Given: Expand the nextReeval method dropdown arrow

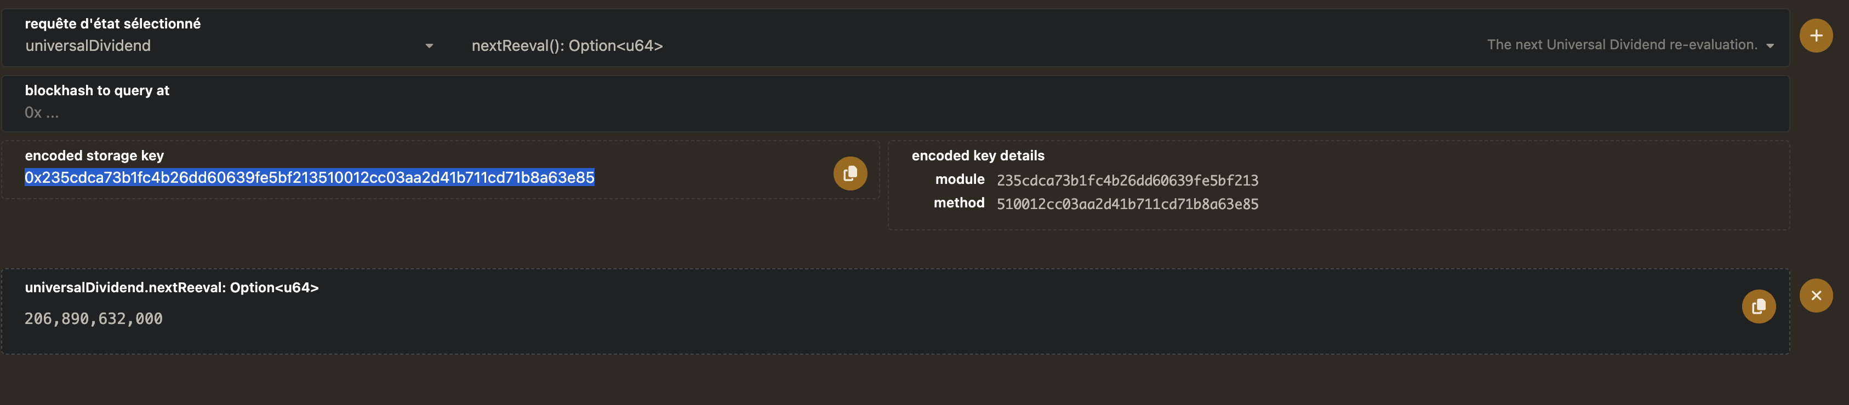Looking at the screenshot, I should point(1770,46).
